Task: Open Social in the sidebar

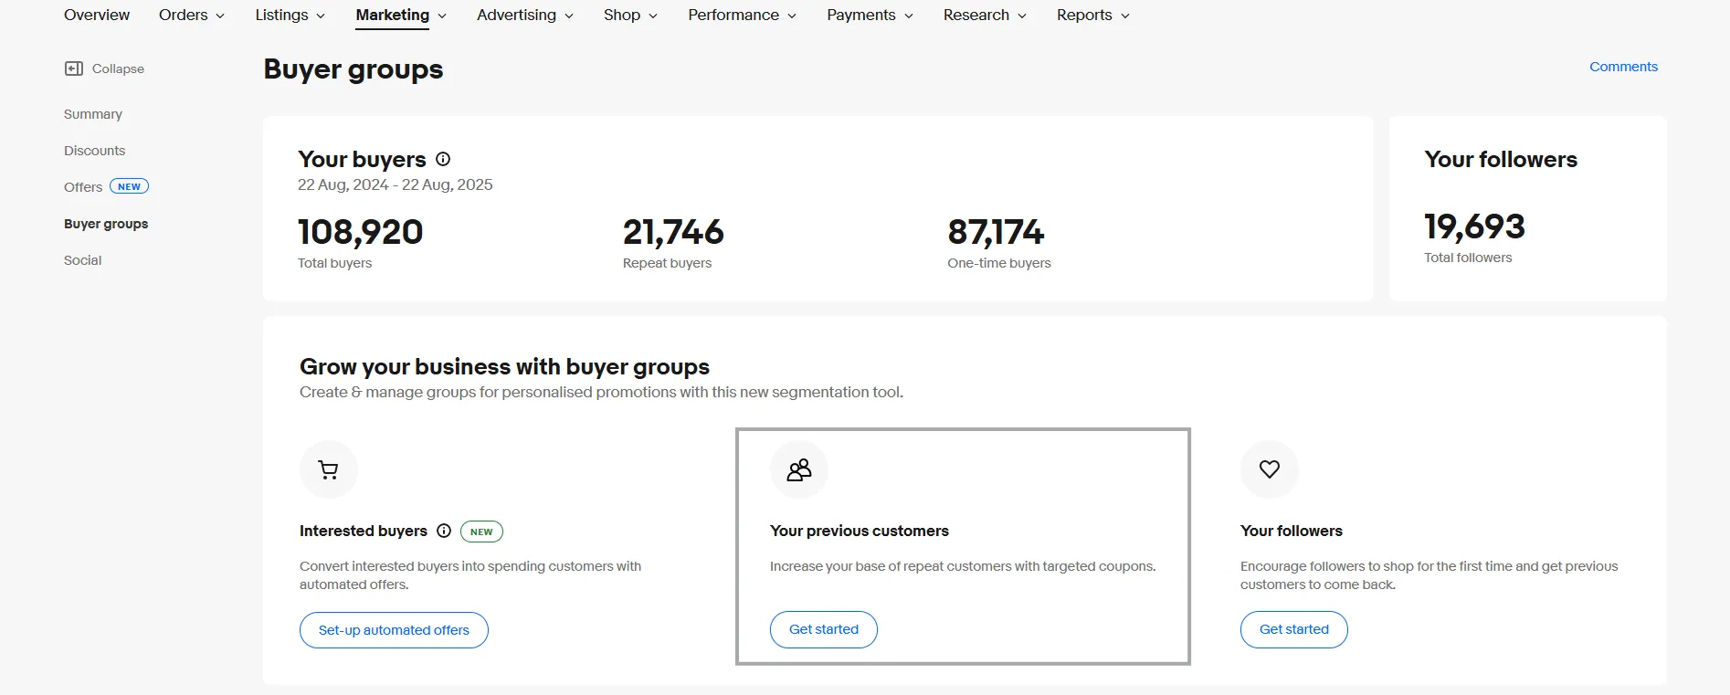Action: pos(83,260)
